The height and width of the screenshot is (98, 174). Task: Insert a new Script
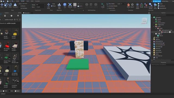point(160,4)
